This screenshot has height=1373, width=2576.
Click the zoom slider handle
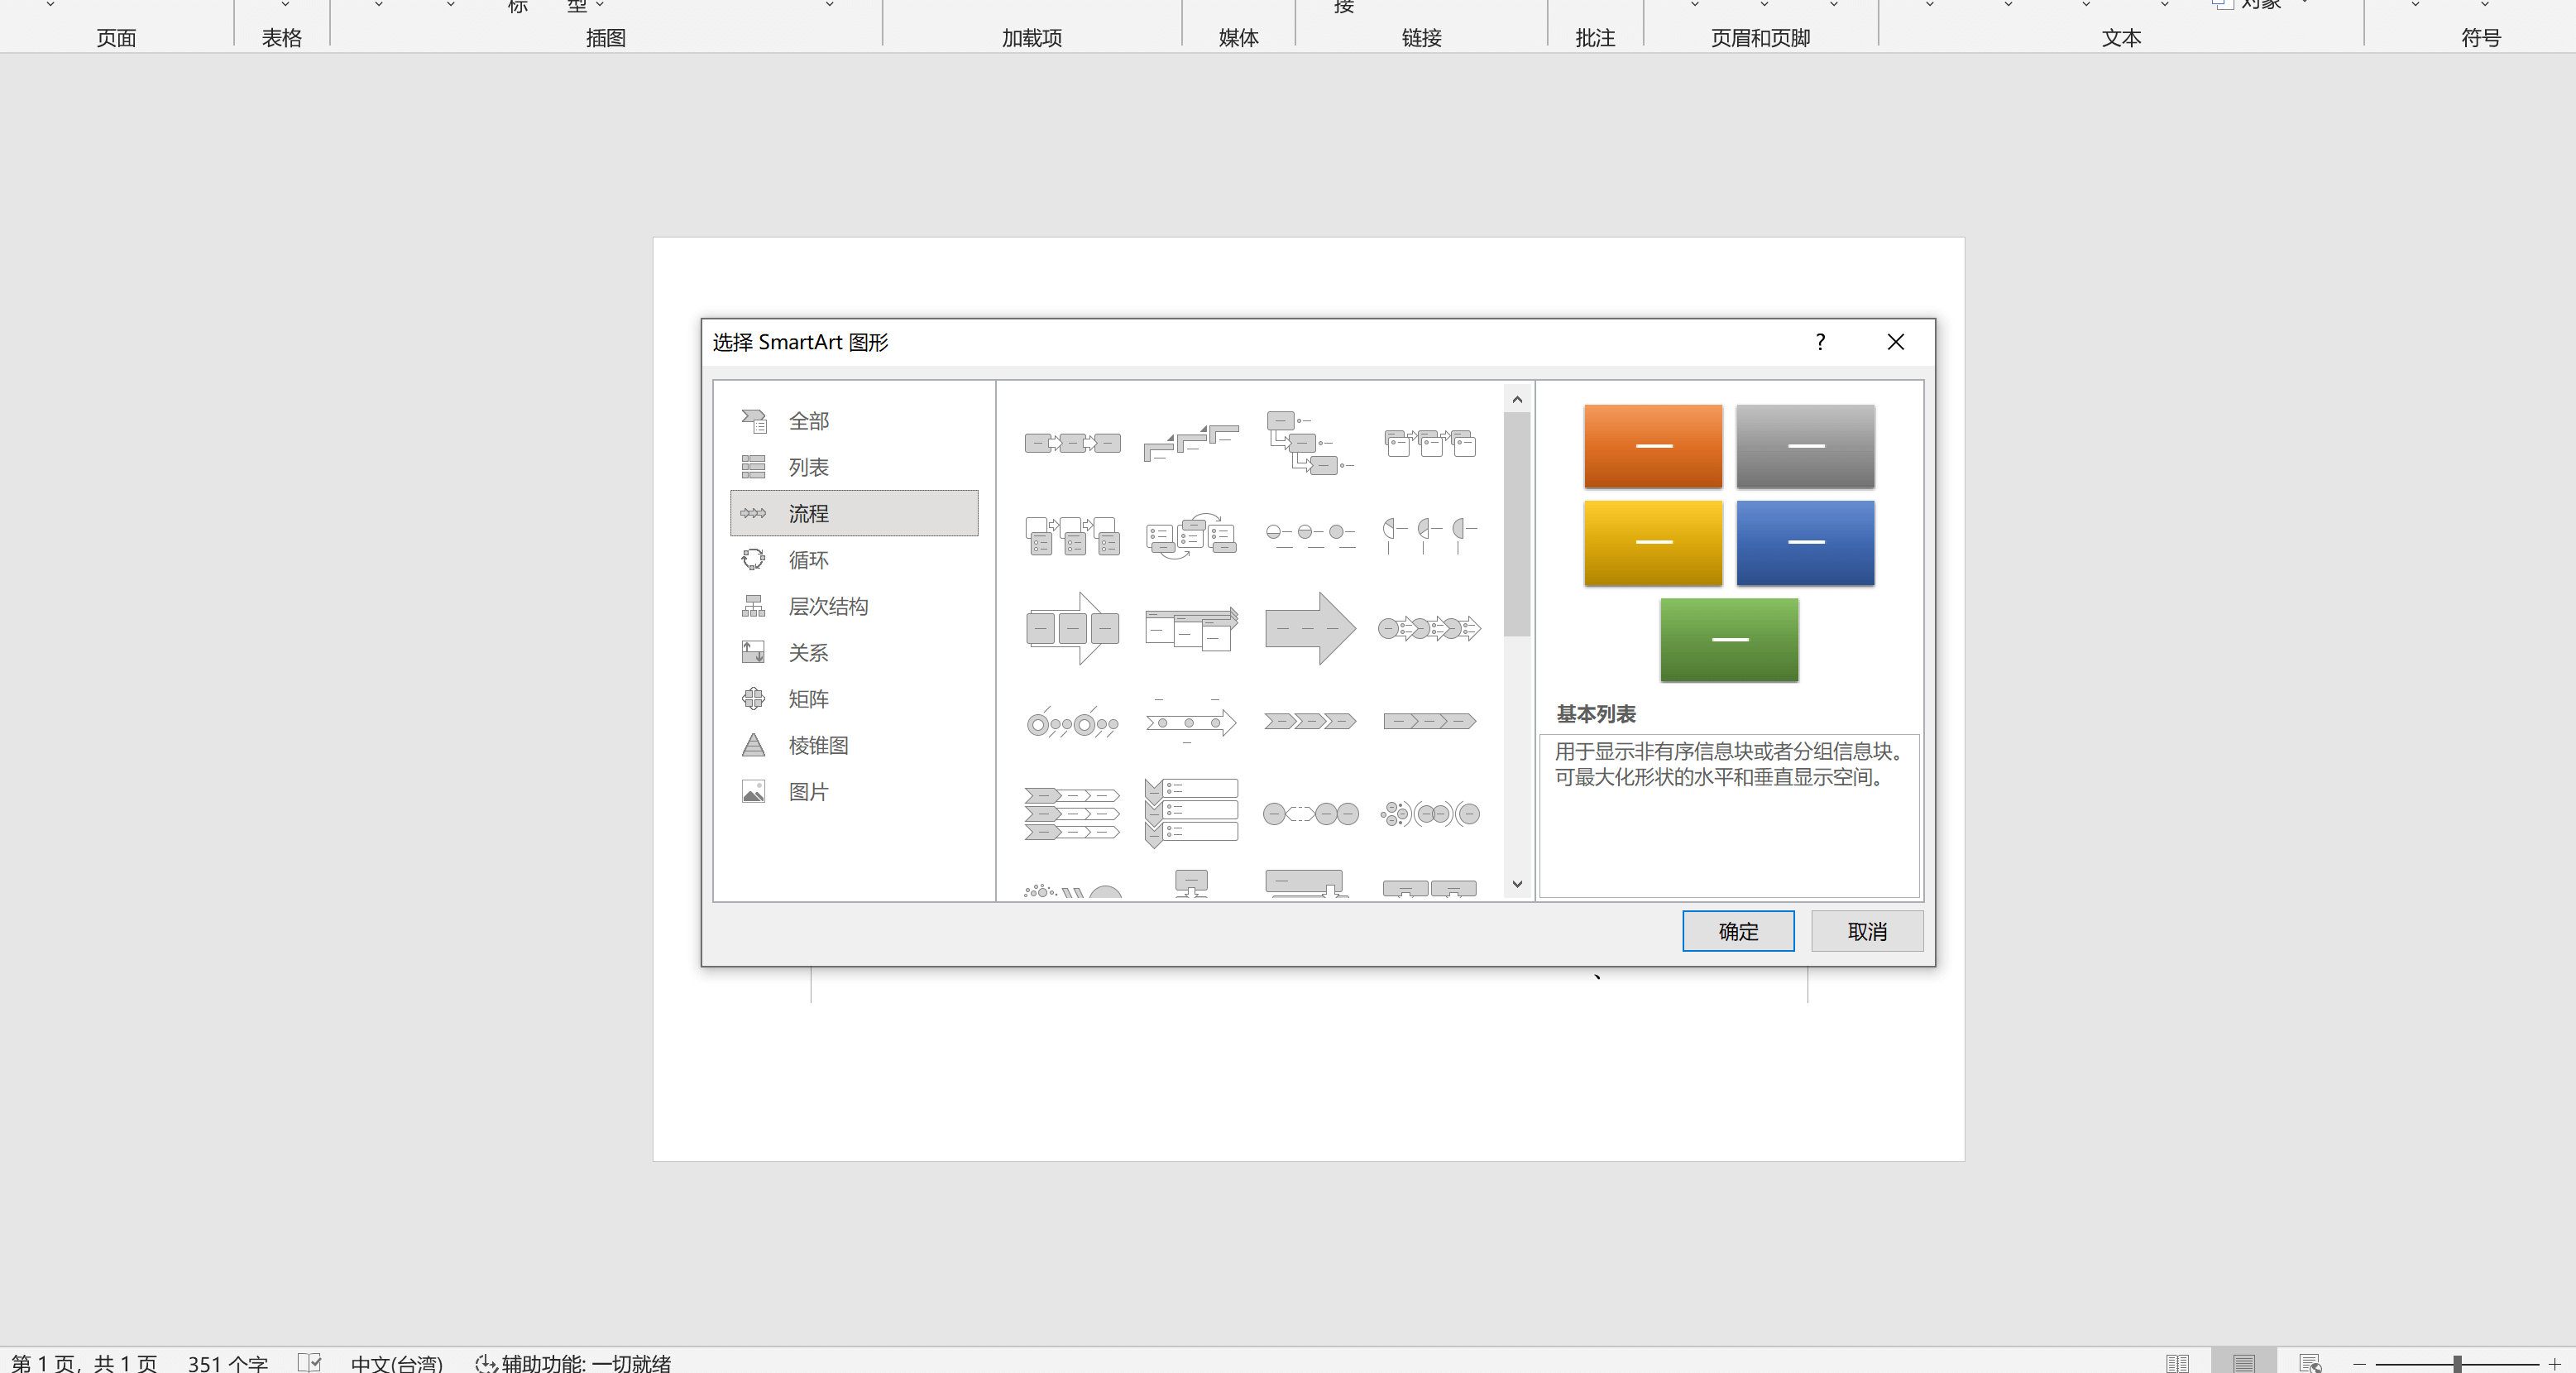(2456, 1363)
